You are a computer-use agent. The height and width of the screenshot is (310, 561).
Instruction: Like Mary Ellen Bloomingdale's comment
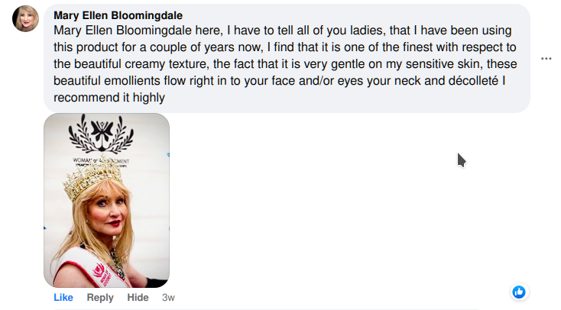(63, 298)
